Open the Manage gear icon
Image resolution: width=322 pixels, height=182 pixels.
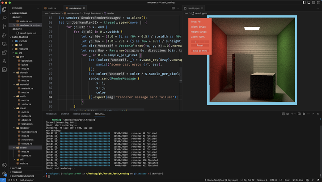click(x=4, y=174)
